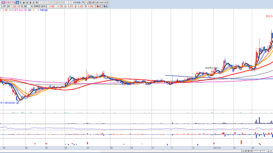This screenshot has width=273, height=153.
Task: Switch to the monthly (월) chart period
Action: pos(24,3)
